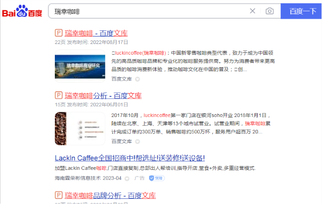
Task: Click the 海南霖荣彬信息技术 advertiser name
Action: click(x=78, y=178)
